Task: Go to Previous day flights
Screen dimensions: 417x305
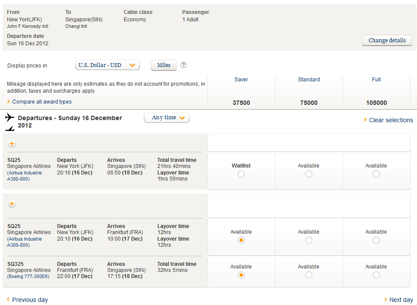Action: tap(30, 300)
